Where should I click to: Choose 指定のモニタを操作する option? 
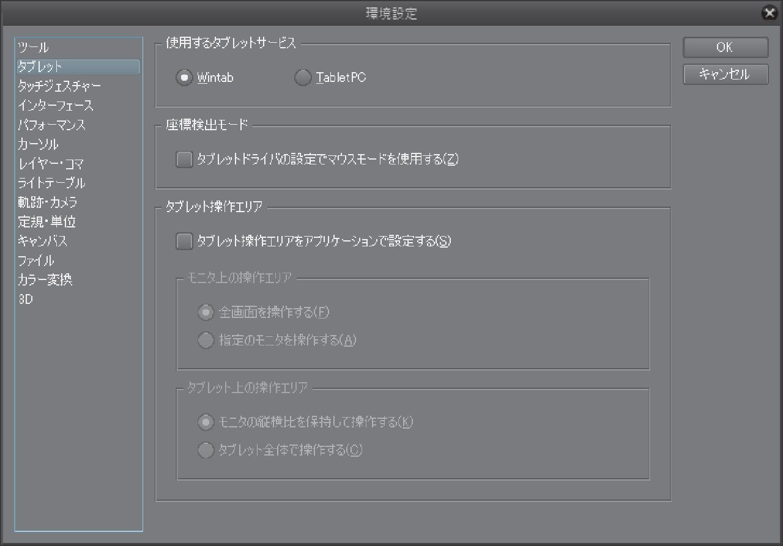click(x=206, y=341)
